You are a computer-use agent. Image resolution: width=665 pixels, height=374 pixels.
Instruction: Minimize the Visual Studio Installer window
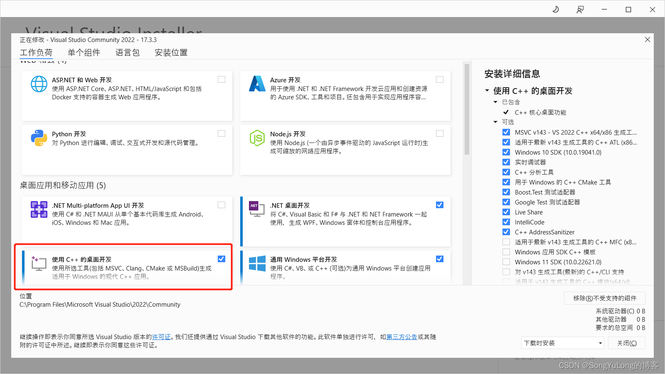(x=604, y=9)
